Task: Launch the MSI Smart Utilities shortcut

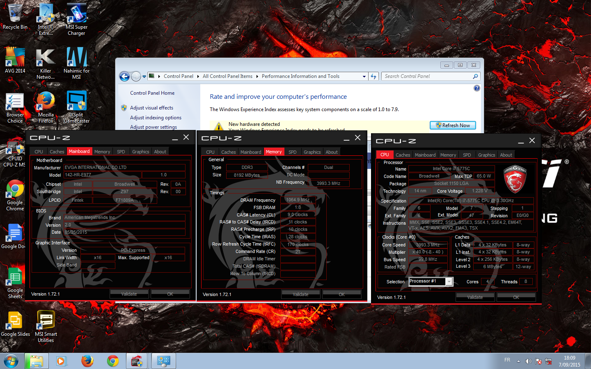Action: coord(46,321)
